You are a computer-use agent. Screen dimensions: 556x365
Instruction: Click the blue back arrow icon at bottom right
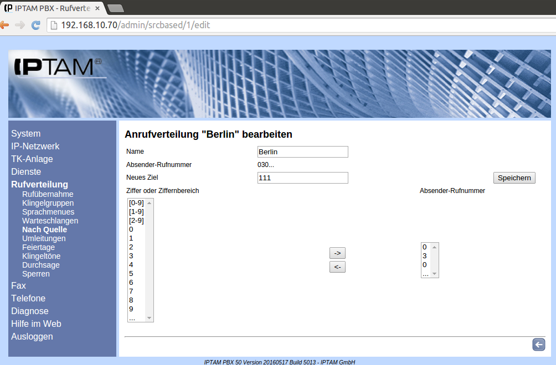point(538,345)
